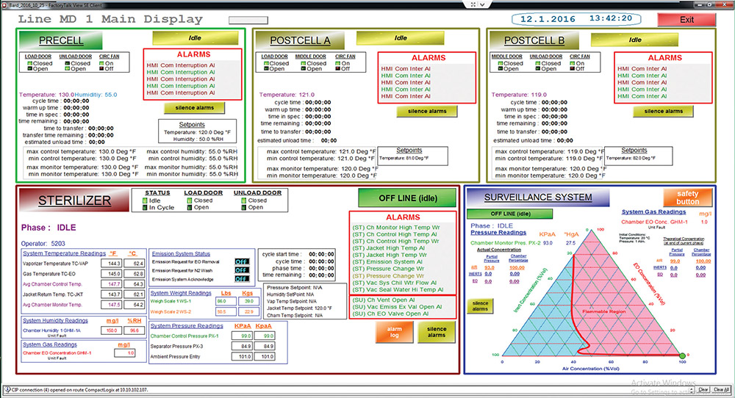This screenshot has width=735, height=398.
Task: Click Clear All in the status bar
Action: pyautogui.click(x=721, y=389)
